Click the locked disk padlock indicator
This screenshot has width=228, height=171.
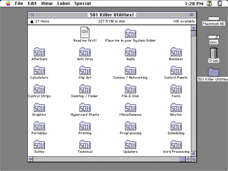[x=32, y=21]
